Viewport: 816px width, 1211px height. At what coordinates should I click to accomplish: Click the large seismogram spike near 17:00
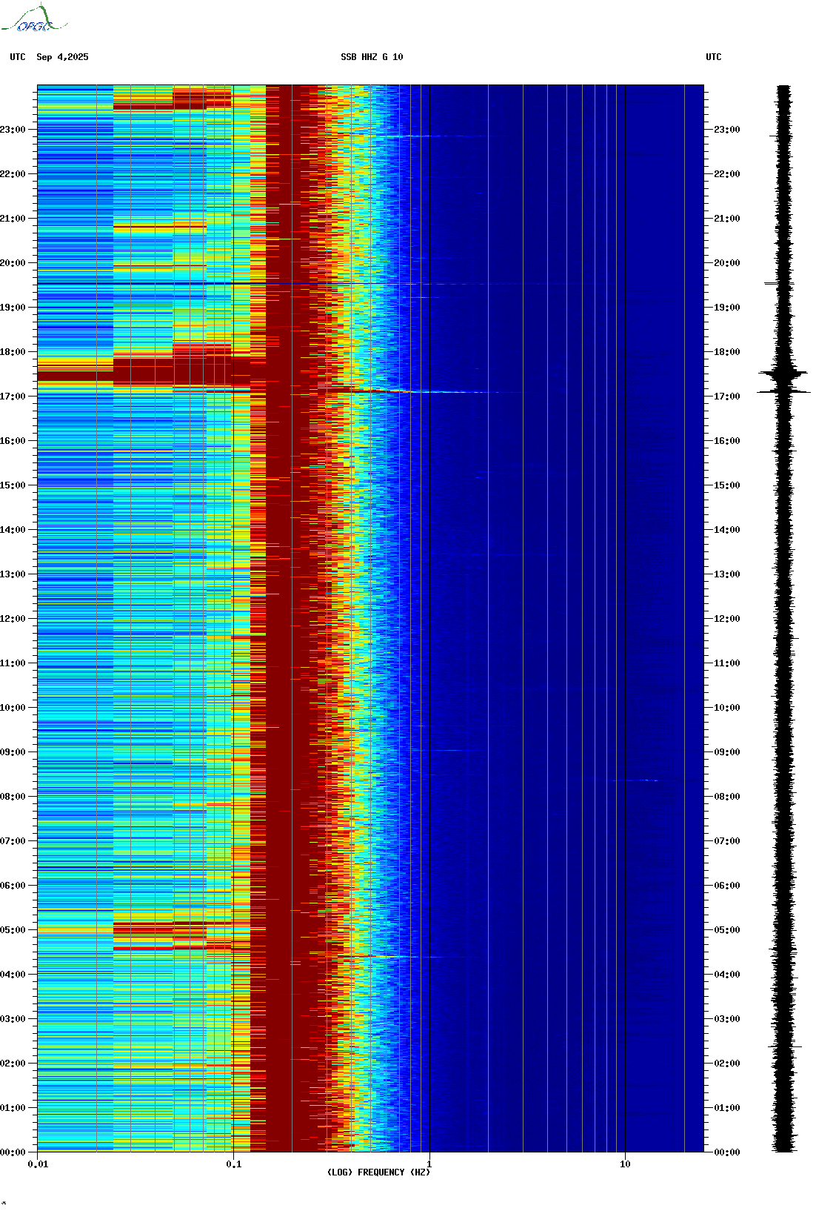pos(783,391)
